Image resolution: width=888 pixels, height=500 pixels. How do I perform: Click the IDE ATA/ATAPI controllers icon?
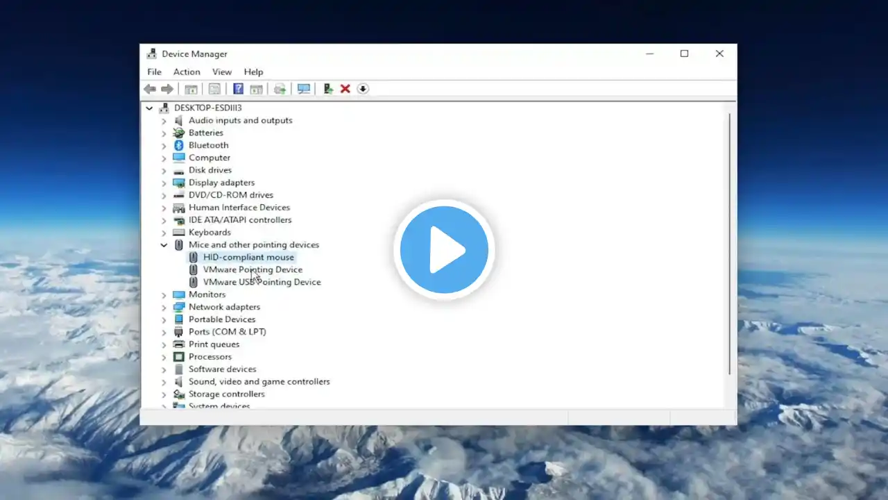point(179,220)
